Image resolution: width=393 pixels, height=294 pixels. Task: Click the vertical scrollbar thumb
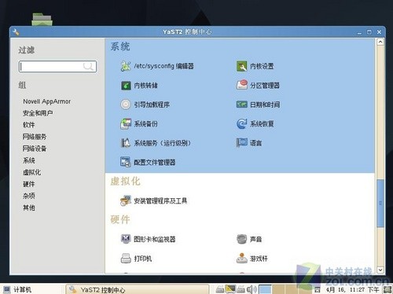[x=380, y=204]
